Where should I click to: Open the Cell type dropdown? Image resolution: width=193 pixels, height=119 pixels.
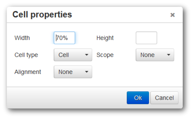[x=73, y=55]
